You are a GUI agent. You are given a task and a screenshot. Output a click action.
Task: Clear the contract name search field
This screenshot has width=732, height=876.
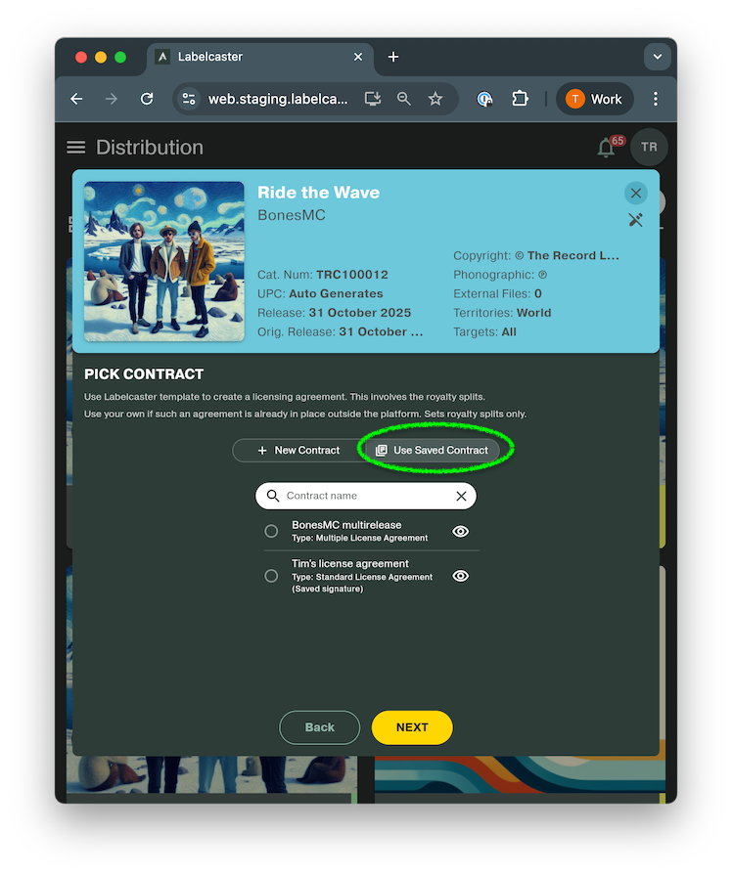click(461, 496)
